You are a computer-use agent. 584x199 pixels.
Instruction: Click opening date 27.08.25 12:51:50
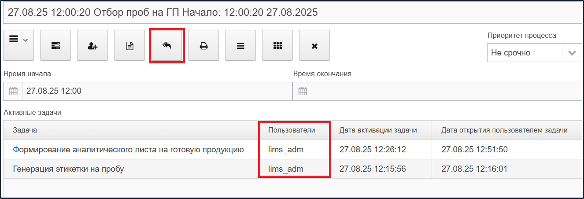tap(475, 150)
